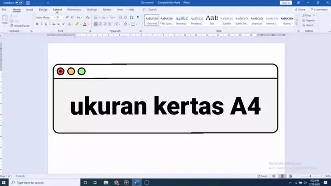Click the Format Painter tool

(x=21, y=26)
